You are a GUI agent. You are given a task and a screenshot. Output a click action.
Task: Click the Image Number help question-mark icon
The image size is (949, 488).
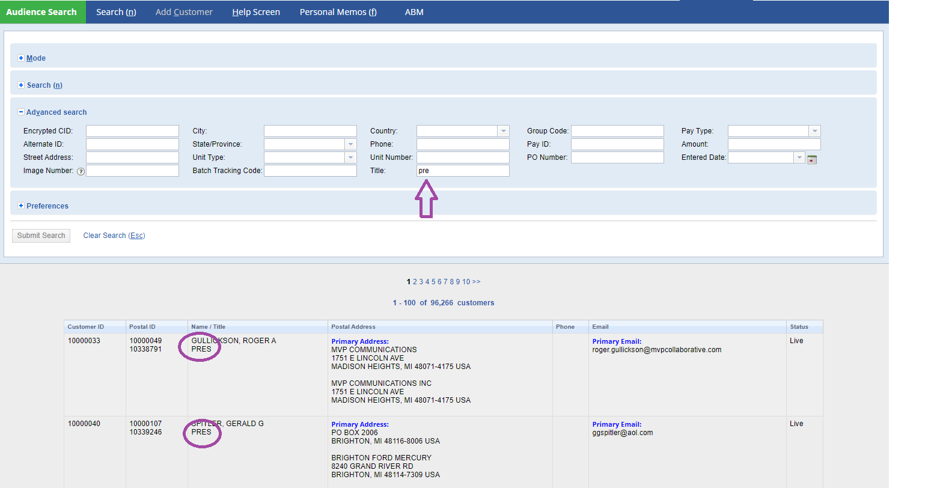coord(81,171)
